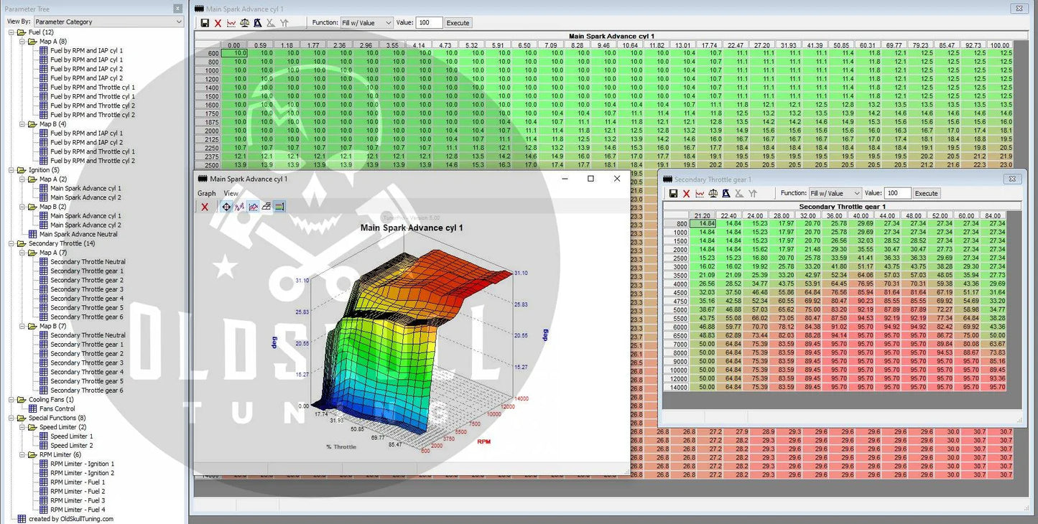Image resolution: width=1038 pixels, height=524 pixels.
Task: Click the red X icon in Secondary Throttle toolbar
Action: click(686, 194)
